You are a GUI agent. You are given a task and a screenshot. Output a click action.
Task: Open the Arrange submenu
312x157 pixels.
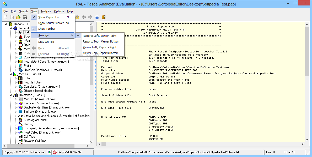(53, 35)
